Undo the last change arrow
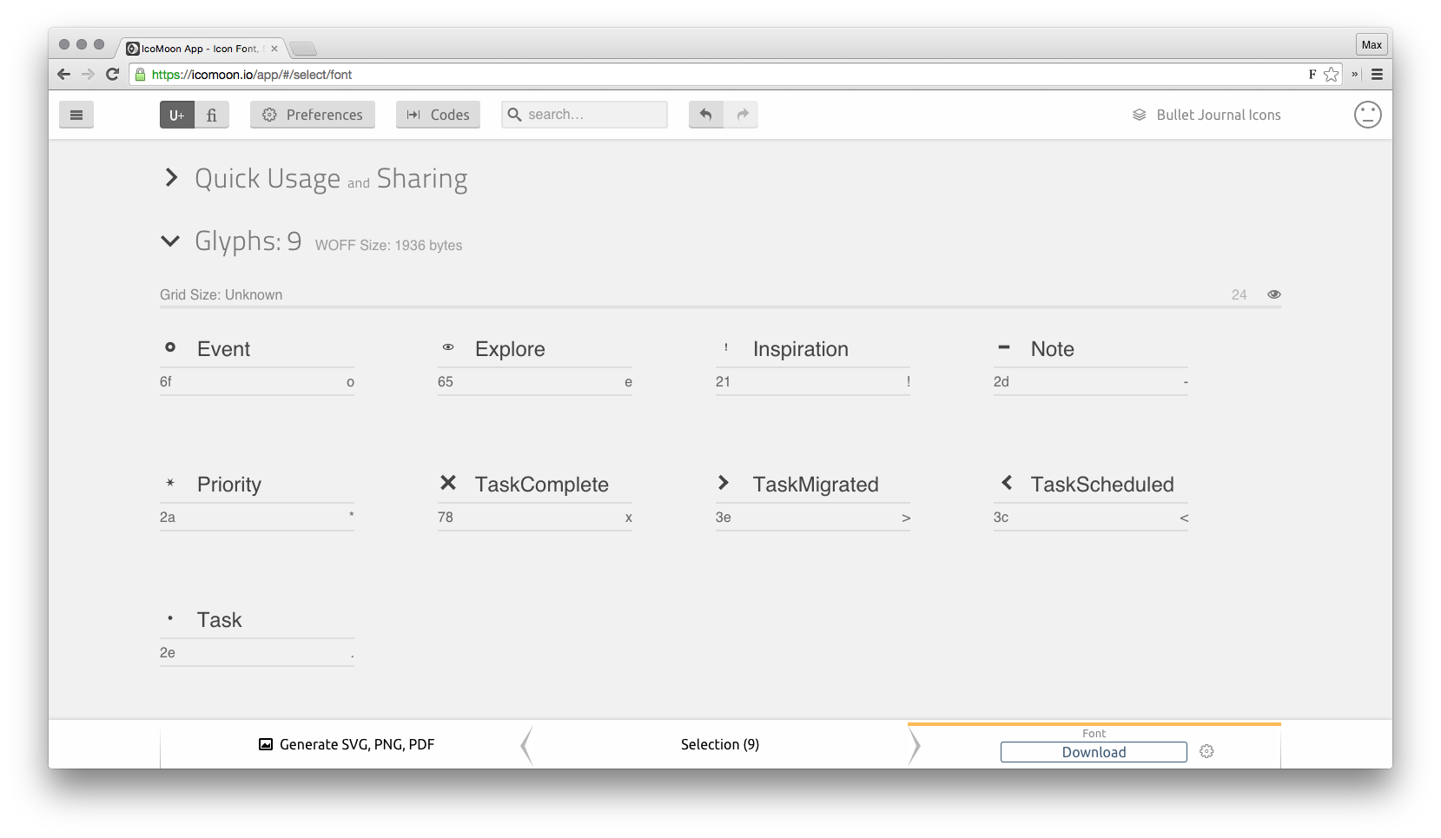Screen dimensions: 1441x838 click(706, 115)
